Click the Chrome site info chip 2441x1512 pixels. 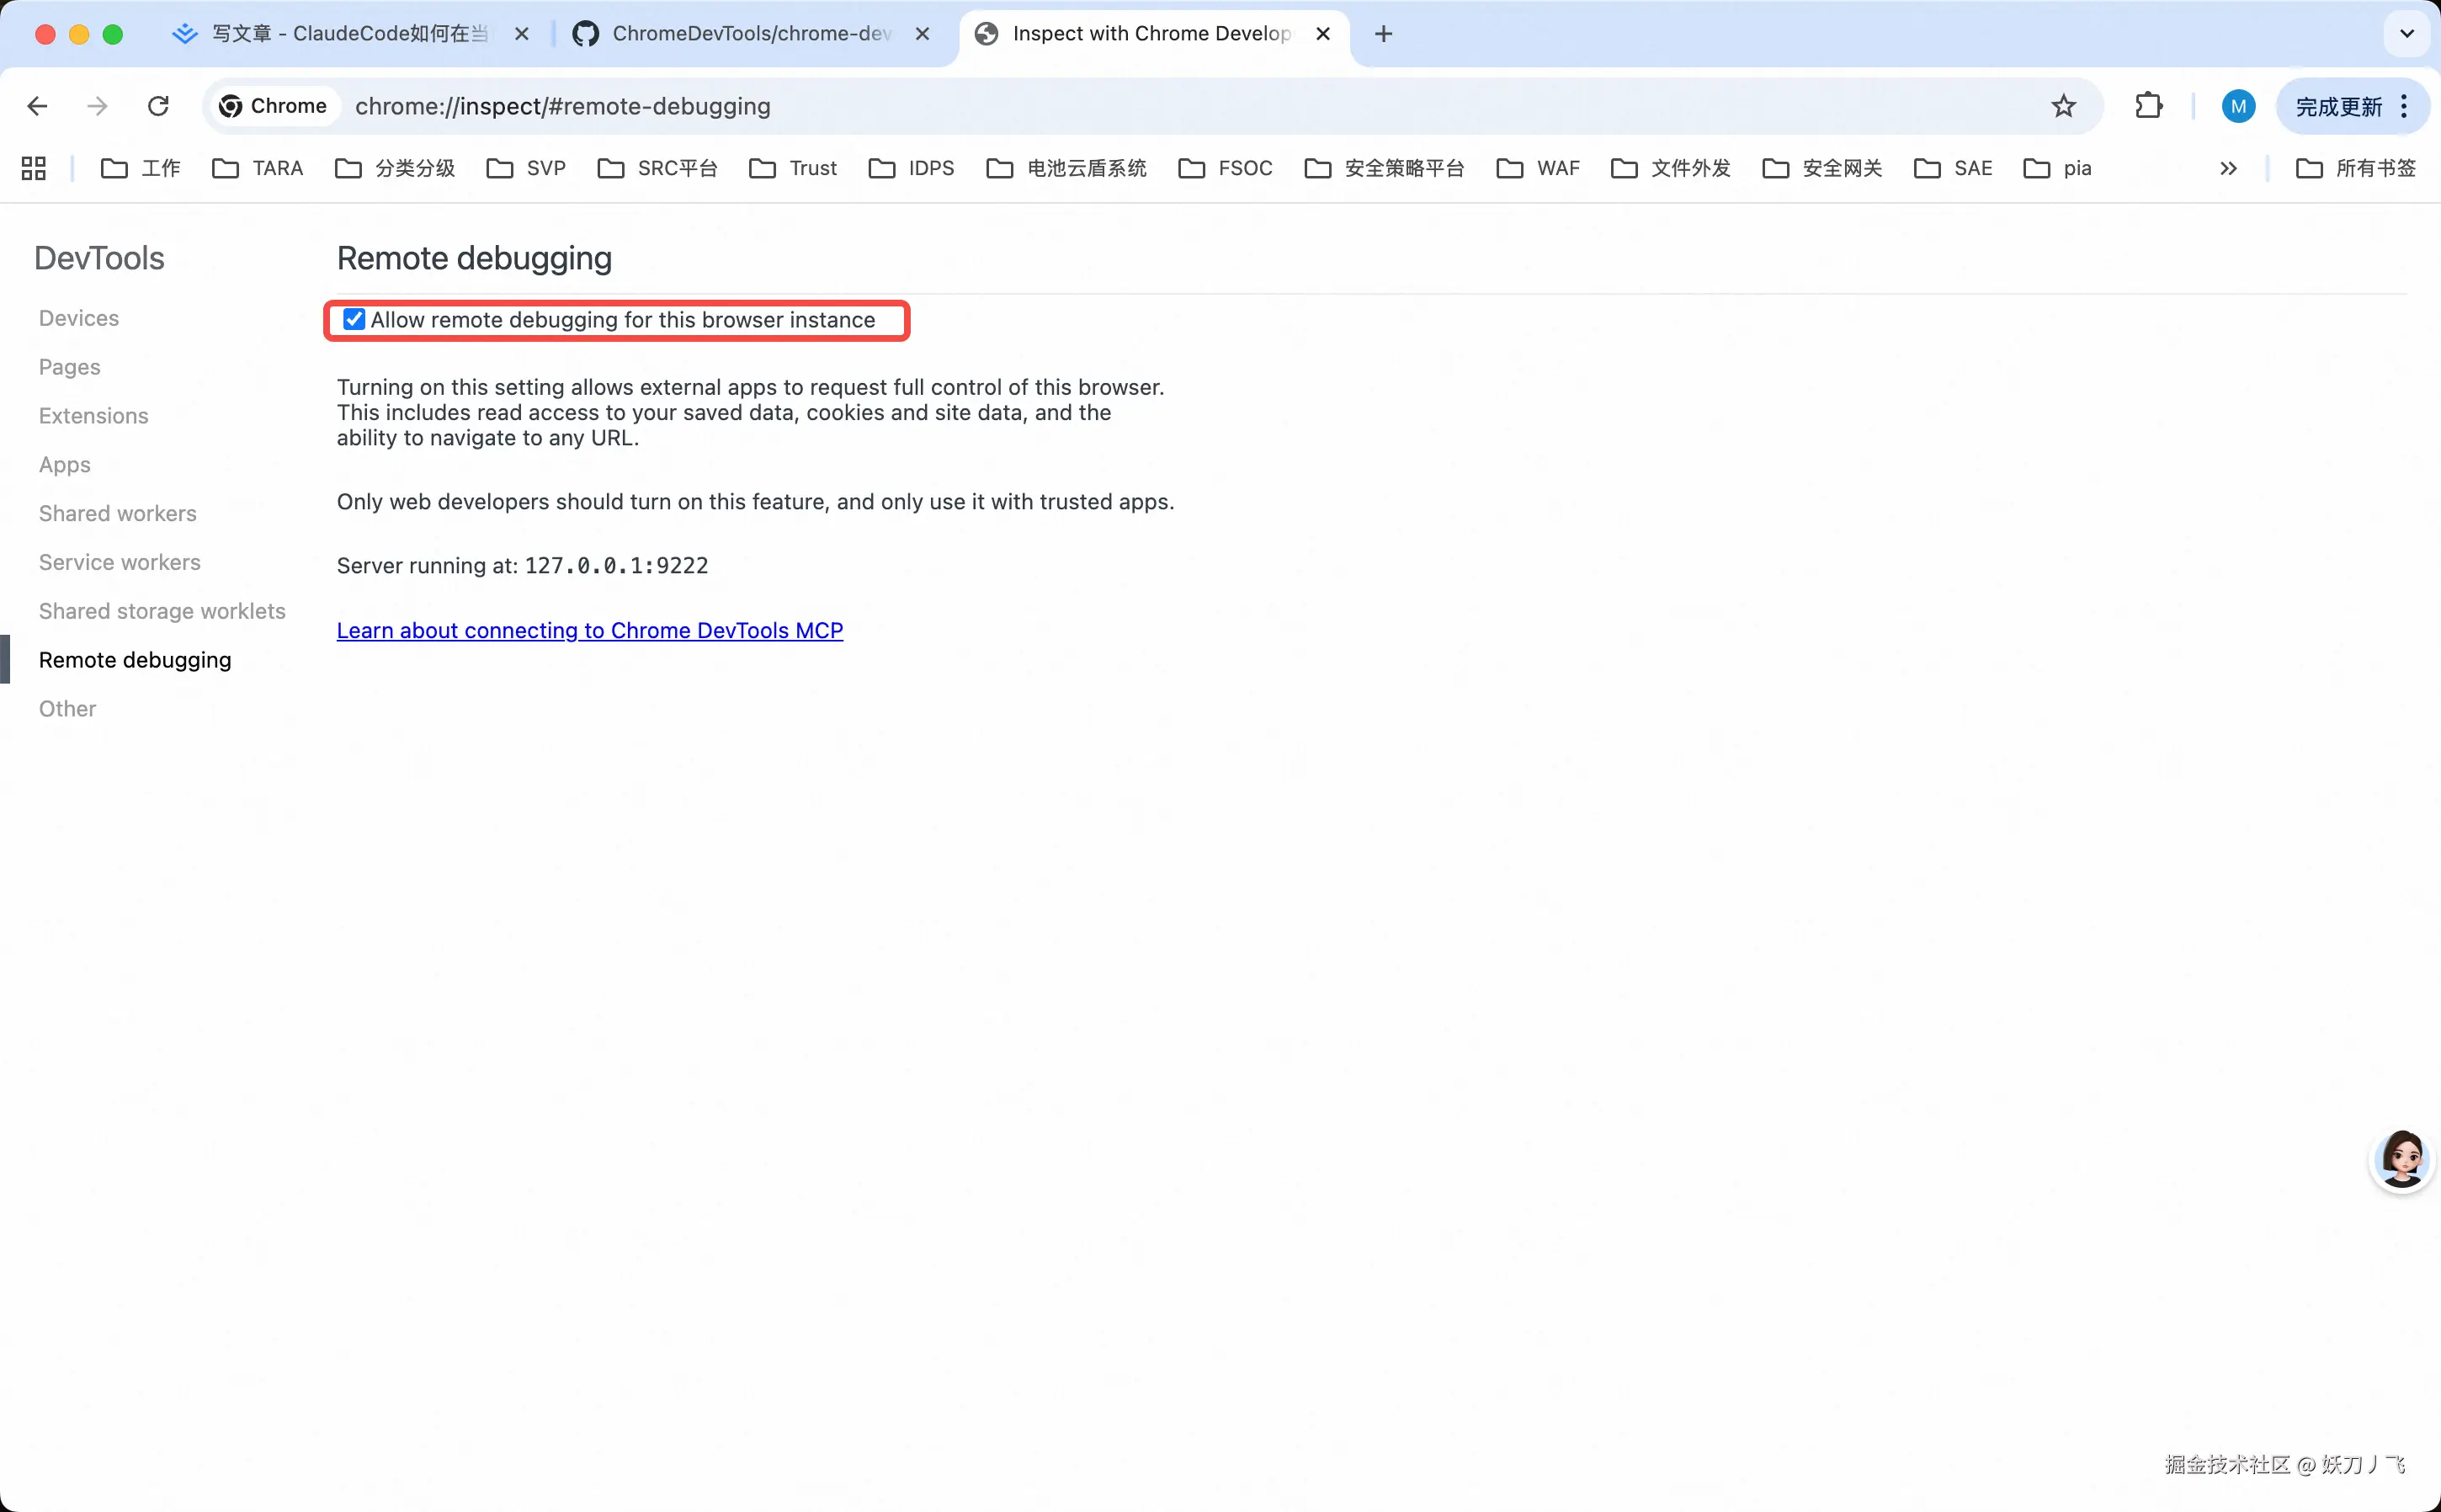[x=273, y=106]
